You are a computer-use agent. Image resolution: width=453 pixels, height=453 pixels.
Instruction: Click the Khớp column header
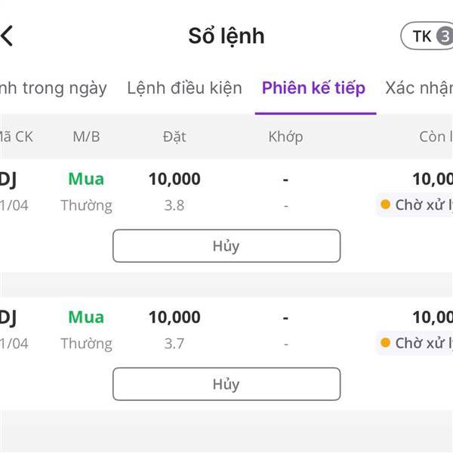(285, 137)
